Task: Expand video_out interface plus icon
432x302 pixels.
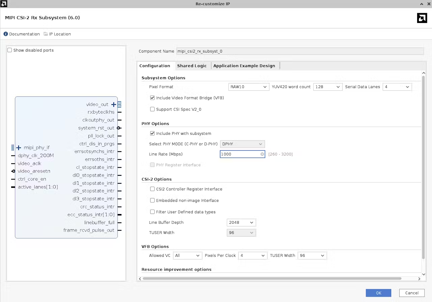Action: (114, 104)
